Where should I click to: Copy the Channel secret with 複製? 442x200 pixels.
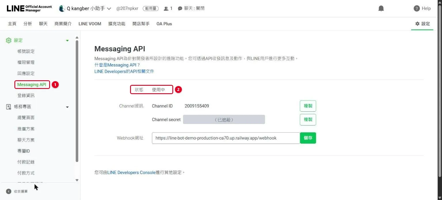tap(308, 119)
